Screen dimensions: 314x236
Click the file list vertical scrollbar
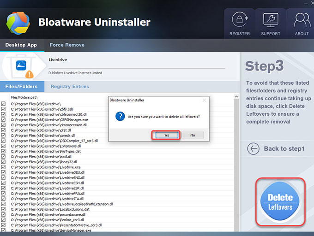pyautogui.click(x=236, y=165)
